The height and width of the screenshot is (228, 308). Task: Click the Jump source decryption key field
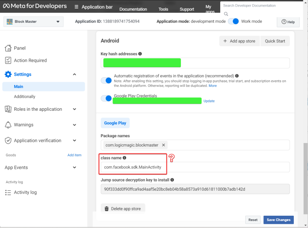(195, 189)
